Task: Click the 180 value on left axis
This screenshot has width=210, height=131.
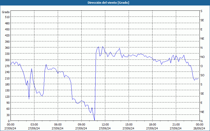Action: [x=7, y=84]
